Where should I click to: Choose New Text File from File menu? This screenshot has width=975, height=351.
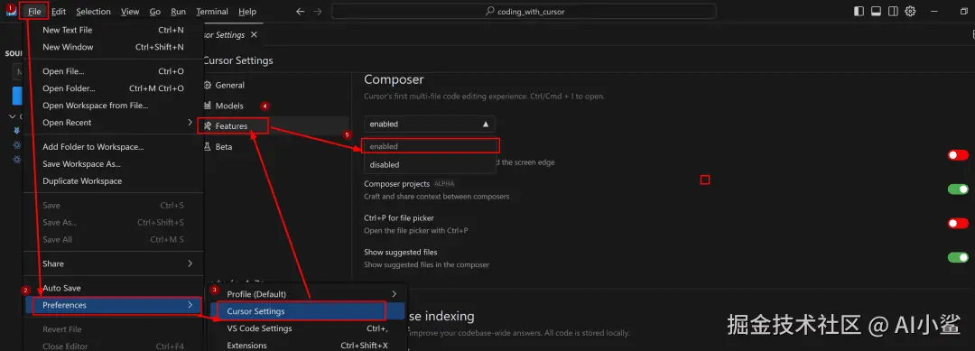[113, 30]
